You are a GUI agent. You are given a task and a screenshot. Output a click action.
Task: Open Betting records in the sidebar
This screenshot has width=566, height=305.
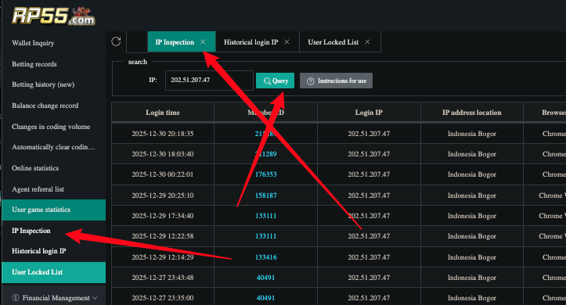34,64
